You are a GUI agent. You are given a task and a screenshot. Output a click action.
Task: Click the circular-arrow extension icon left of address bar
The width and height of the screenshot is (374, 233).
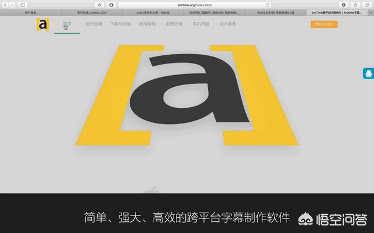99,5
